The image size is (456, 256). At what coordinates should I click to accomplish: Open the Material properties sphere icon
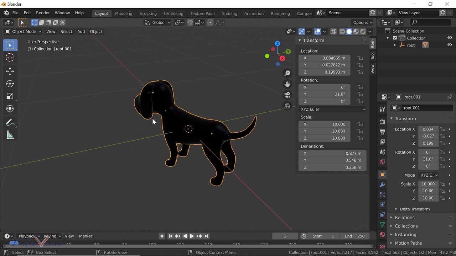tap(382, 234)
